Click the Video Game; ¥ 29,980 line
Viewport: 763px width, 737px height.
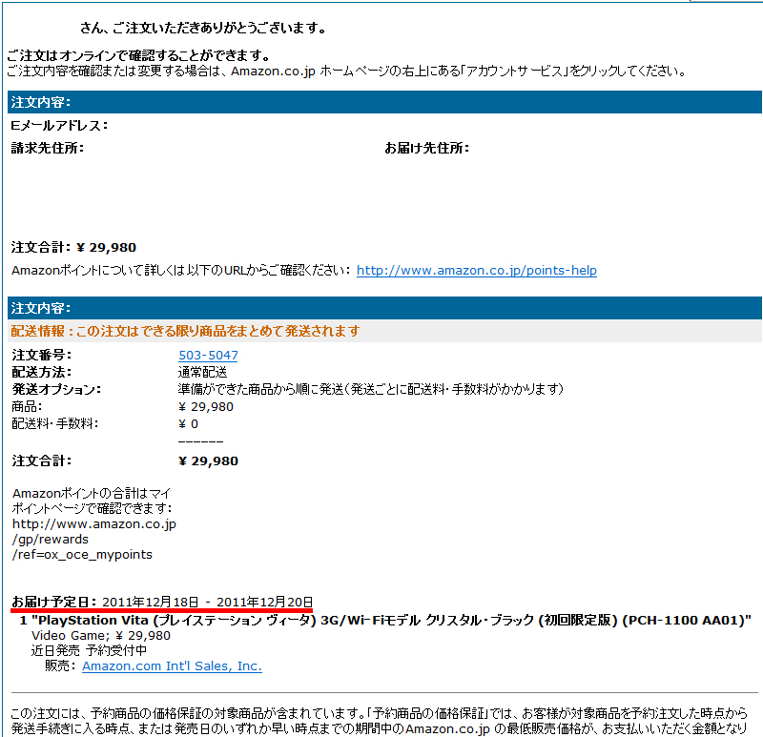click(x=101, y=635)
